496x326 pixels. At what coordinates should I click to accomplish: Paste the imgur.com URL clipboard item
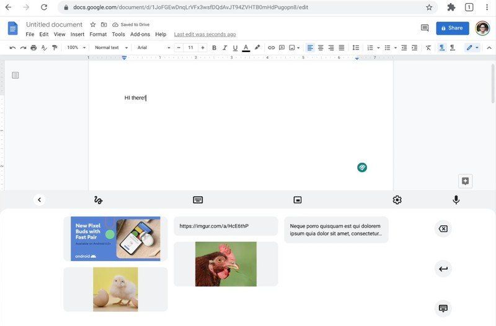coord(226,226)
